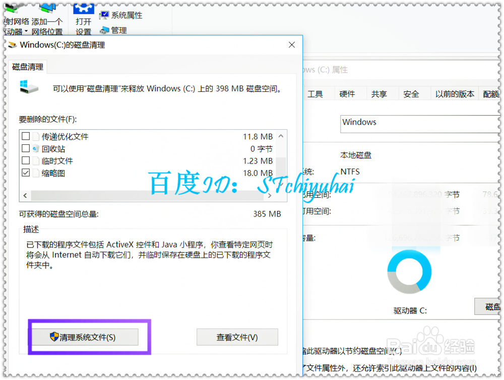Click the 系统属性 icon in the toolbar

click(105, 15)
